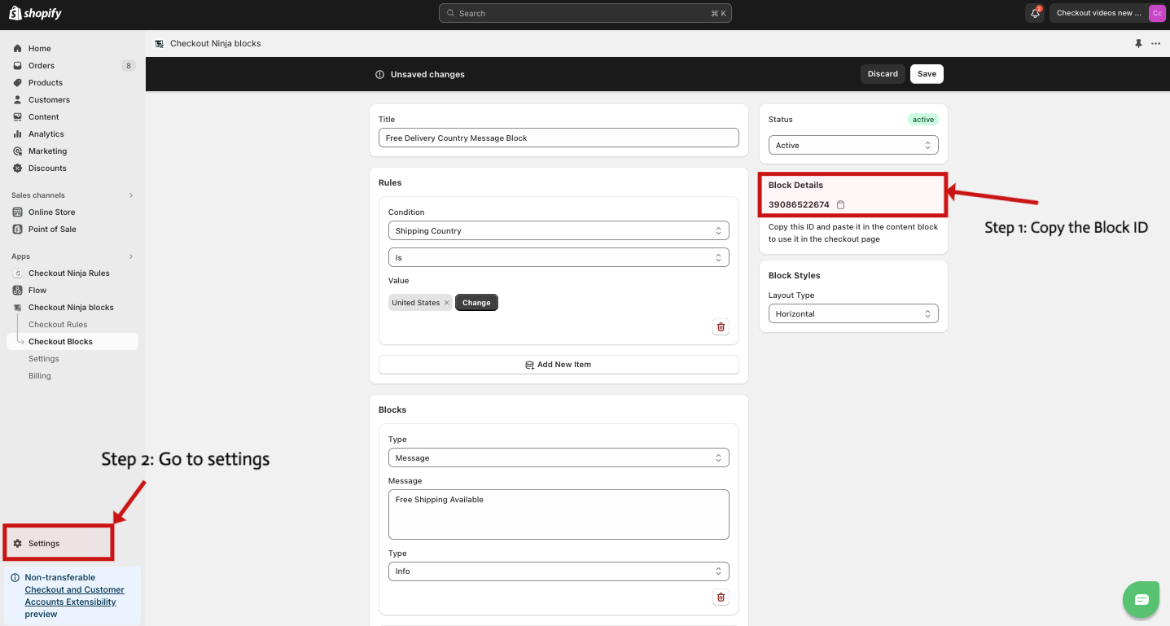Open the Status Active dropdown
The image size is (1170, 626).
click(853, 146)
